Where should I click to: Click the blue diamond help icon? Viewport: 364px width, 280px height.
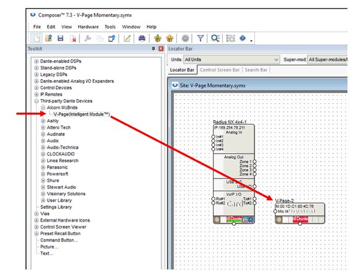tap(243, 38)
